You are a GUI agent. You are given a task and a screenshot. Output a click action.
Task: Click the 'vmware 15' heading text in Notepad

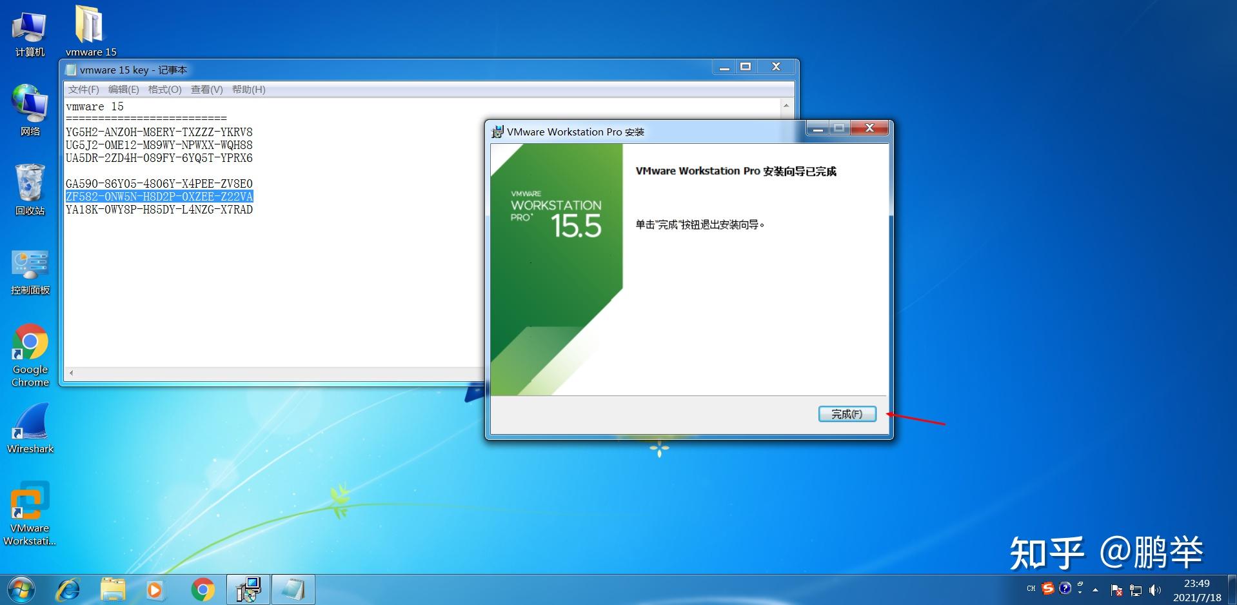click(95, 106)
